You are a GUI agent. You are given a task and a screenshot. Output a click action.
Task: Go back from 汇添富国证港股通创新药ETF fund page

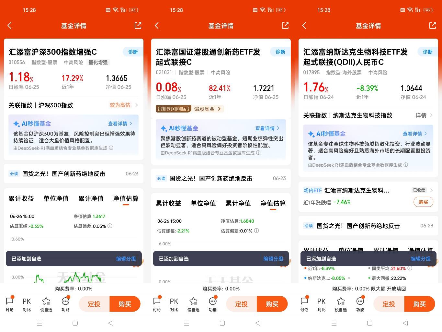(x=157, y=26)
